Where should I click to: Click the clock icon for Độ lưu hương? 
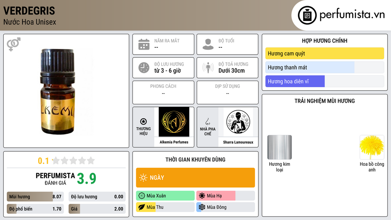click(x=144, y=68)
